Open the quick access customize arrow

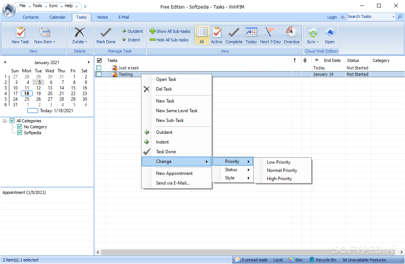tap(85, 7)
